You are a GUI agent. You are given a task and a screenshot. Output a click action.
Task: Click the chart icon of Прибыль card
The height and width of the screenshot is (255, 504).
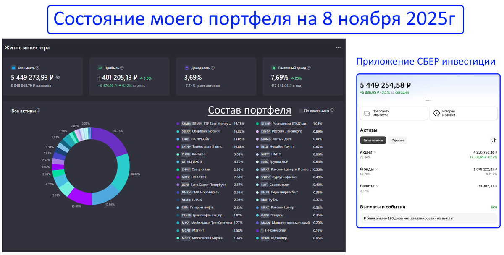[100, 68]
